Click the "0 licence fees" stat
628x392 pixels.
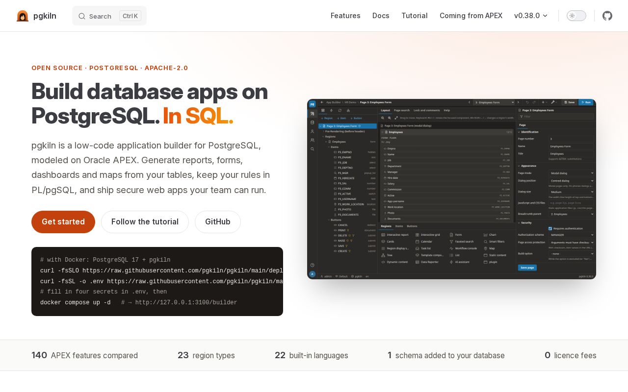click(x=571, y=355)
